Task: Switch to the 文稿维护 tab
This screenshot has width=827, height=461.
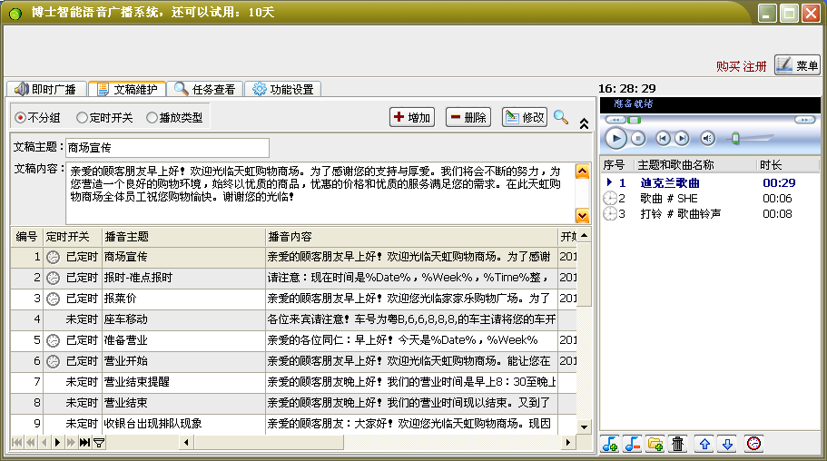Action: (127, 89)
